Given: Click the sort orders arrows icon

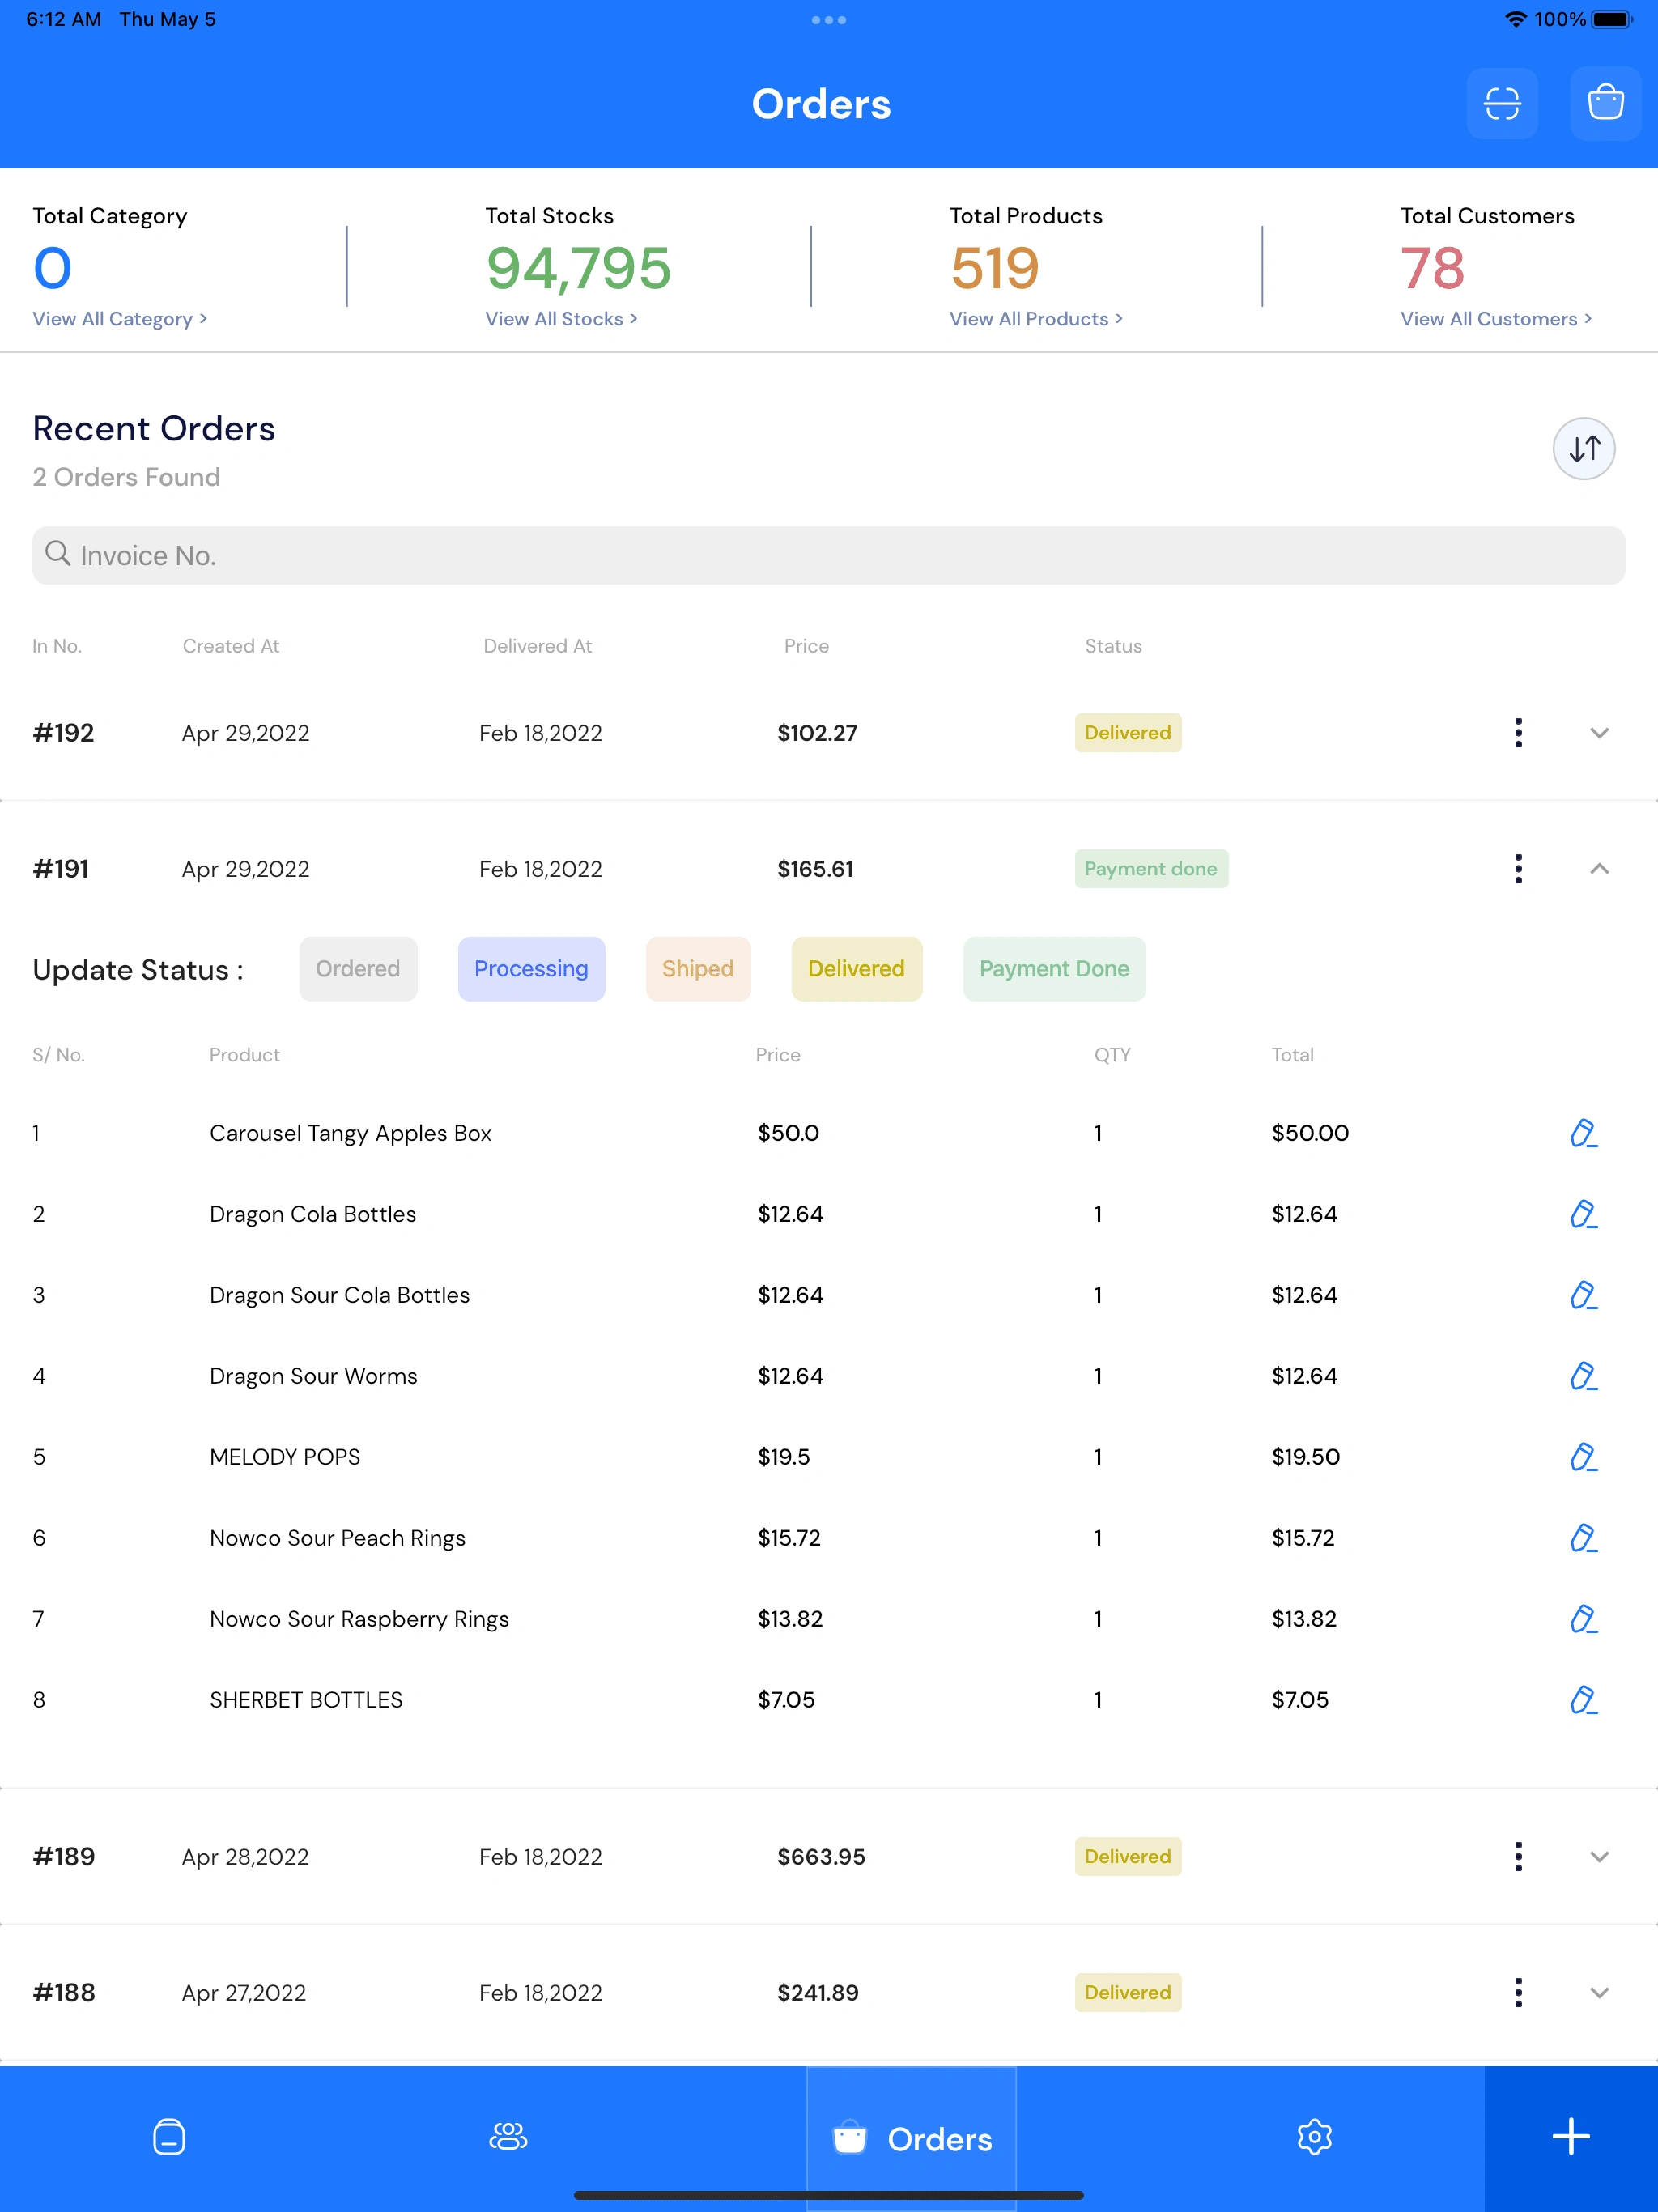Looking at the screenshot, I should tap(1583, 448).
